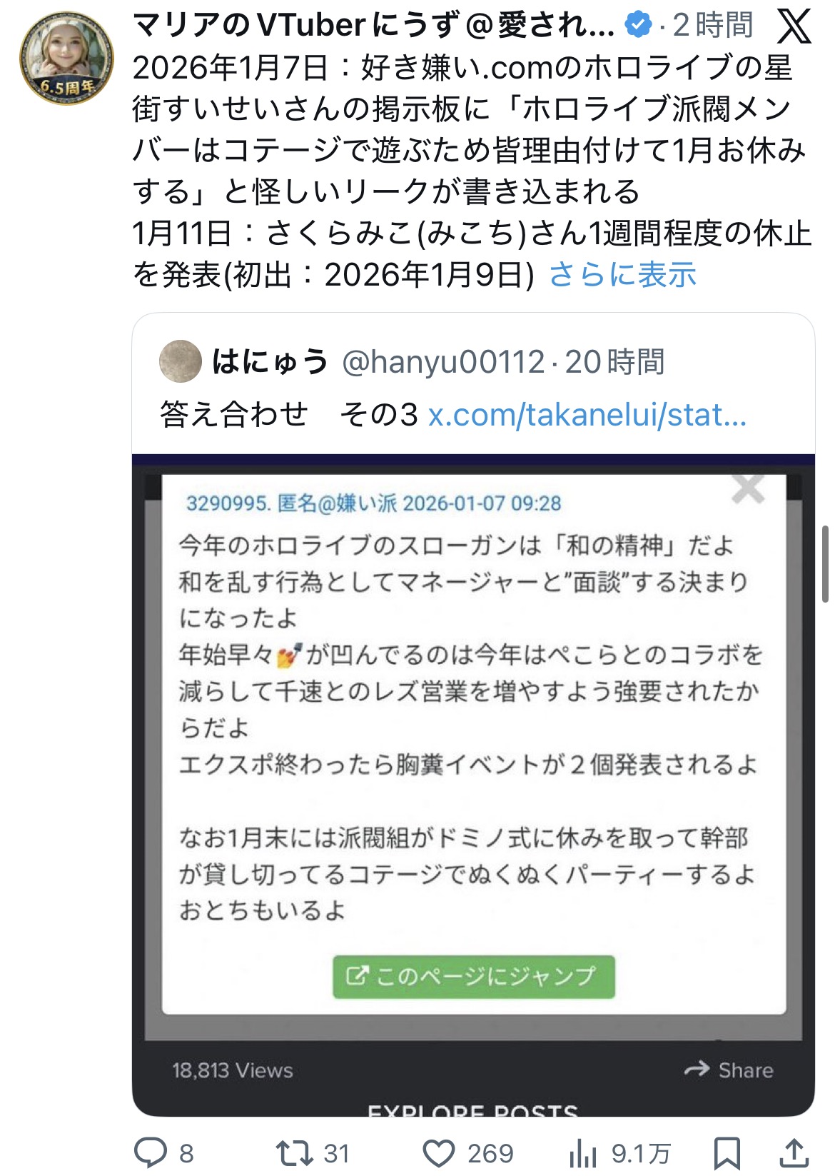Screen dimensions: 835x1176
Task: Open the quoted screenshot image
Action: point(473,785)
